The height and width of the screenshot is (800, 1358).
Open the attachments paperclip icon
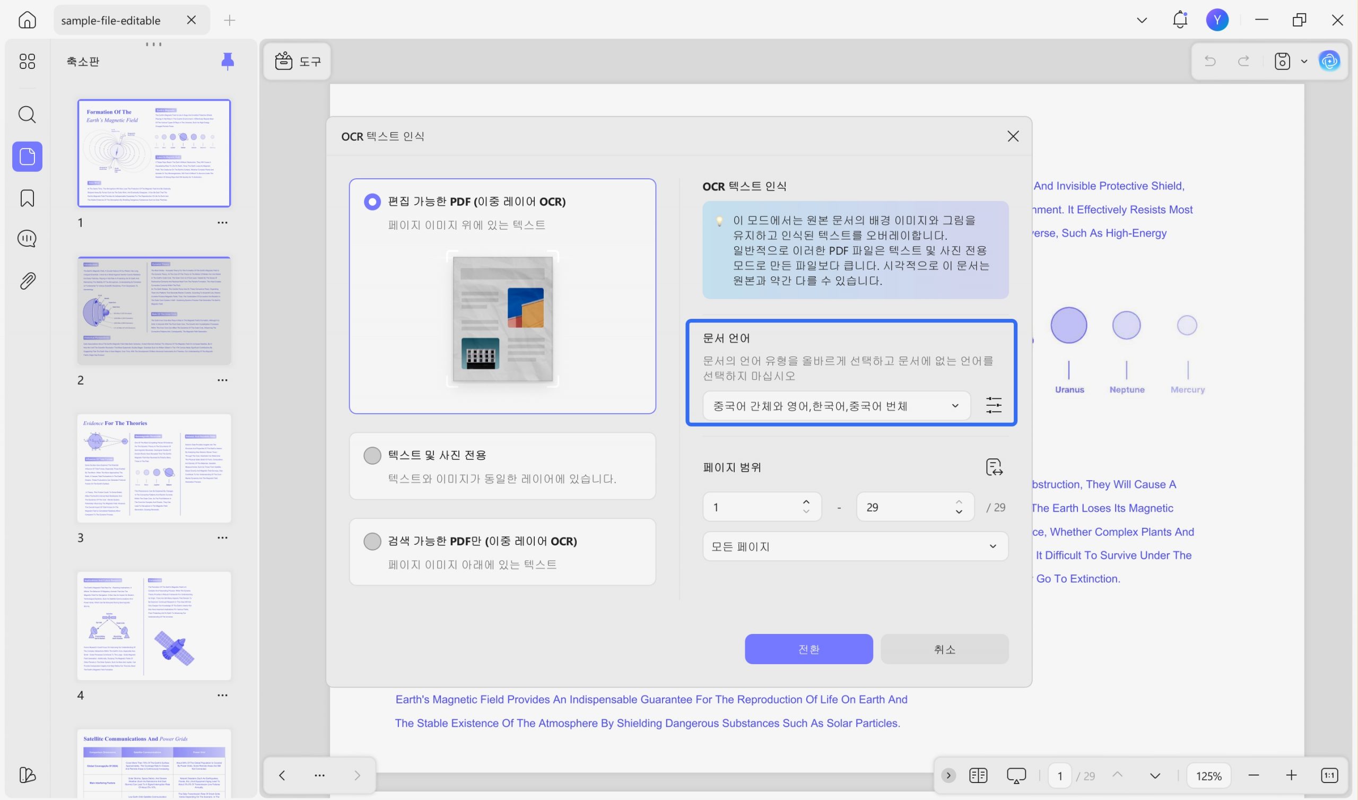point(27,281)
